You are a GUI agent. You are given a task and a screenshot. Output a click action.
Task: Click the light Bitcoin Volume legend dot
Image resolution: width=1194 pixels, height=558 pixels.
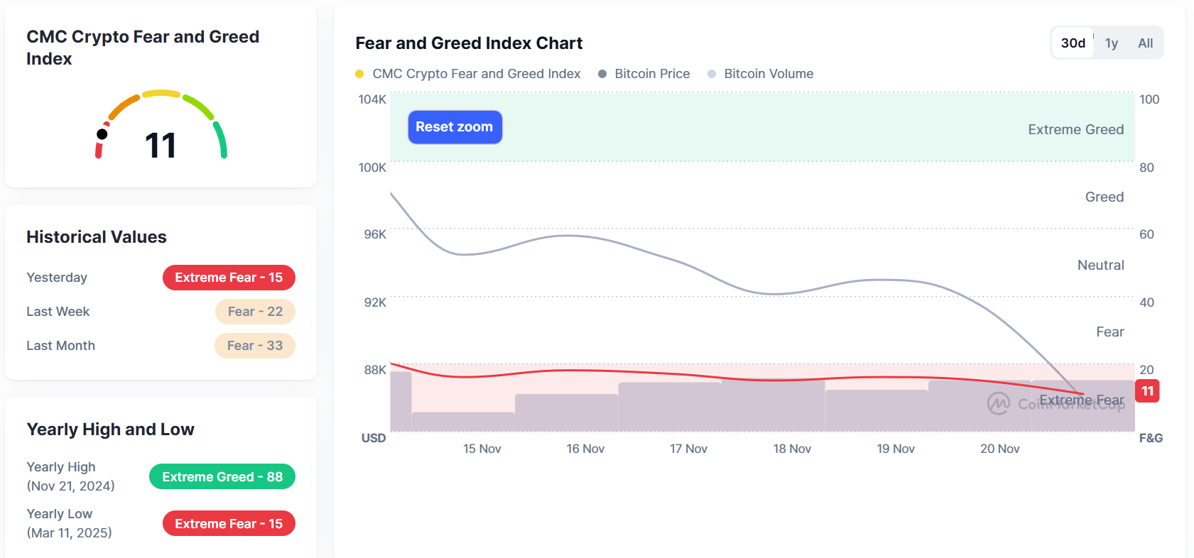tap(712, 74)
